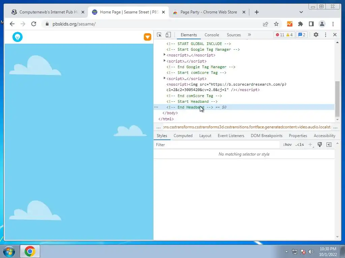
Task: Click the PBS Kids round logo on the page
Action: click(18, 37)
